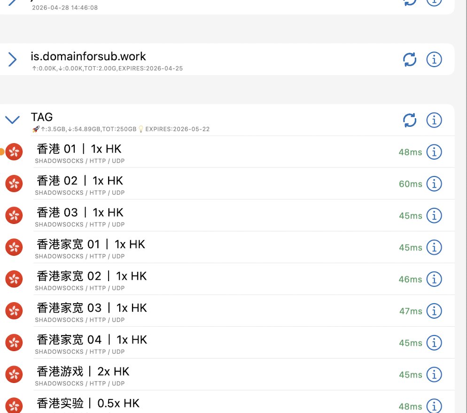Select the 香港家宽 03 | 1x HK node
Image resolution: width=467 pixels, height=413 pixels.
pos(227,311)
